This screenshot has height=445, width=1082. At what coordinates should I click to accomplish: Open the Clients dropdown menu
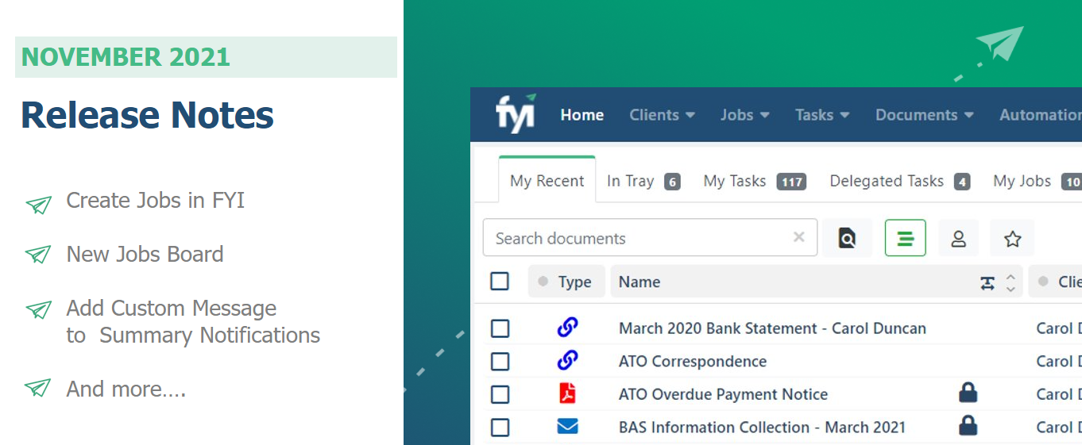(x=662, y=115)
